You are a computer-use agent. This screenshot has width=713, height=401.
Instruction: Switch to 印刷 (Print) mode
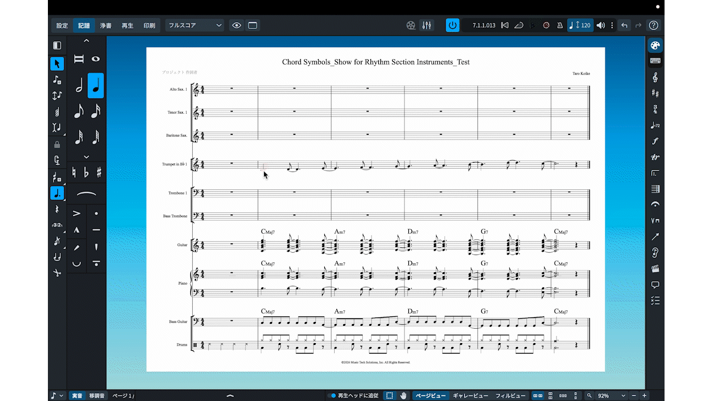(149, 26)
